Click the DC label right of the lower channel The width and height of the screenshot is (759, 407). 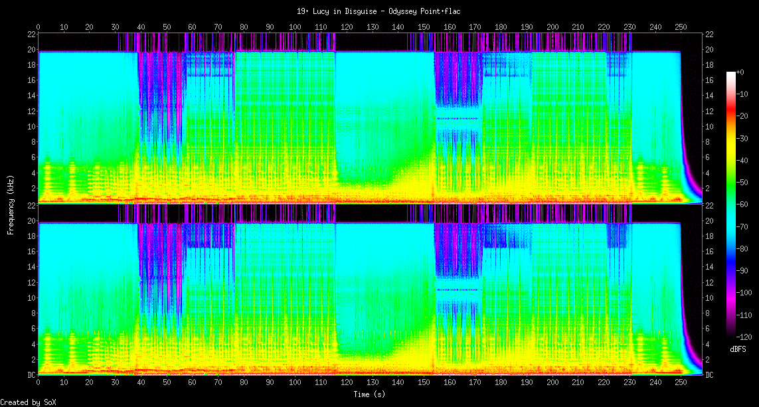[709, 375]
